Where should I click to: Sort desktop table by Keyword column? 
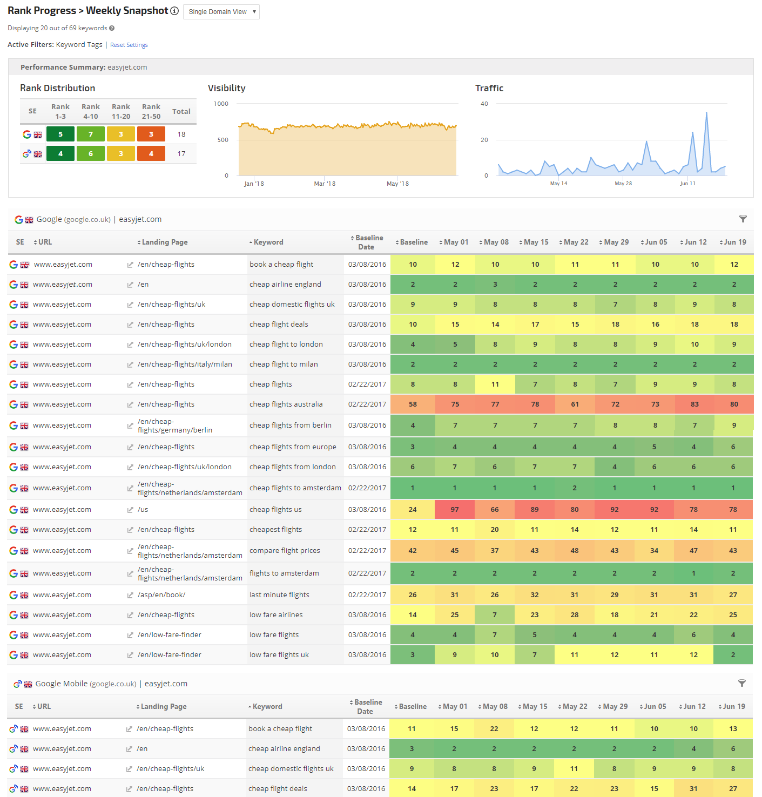(x=268, y=242)
